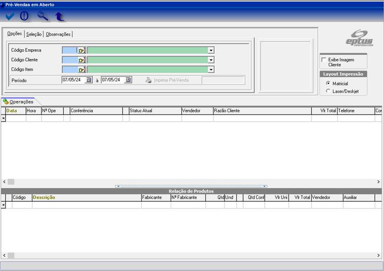Click the magnifying glass search icon
Screen dimensions: 384x271
[42, 16]
